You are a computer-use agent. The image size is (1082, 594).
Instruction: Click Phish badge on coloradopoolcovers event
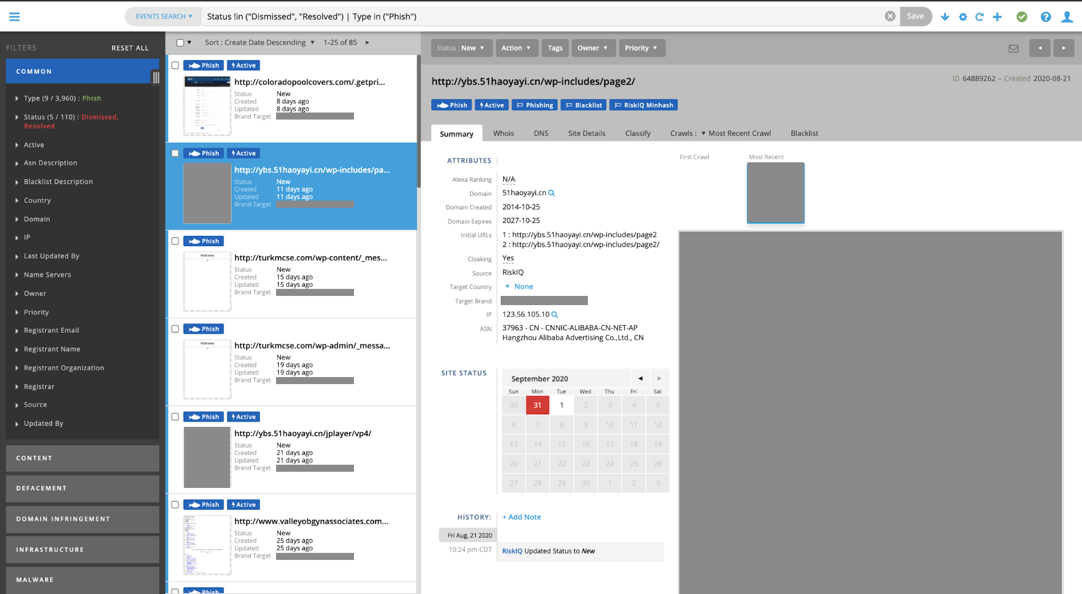pos(204,65)
